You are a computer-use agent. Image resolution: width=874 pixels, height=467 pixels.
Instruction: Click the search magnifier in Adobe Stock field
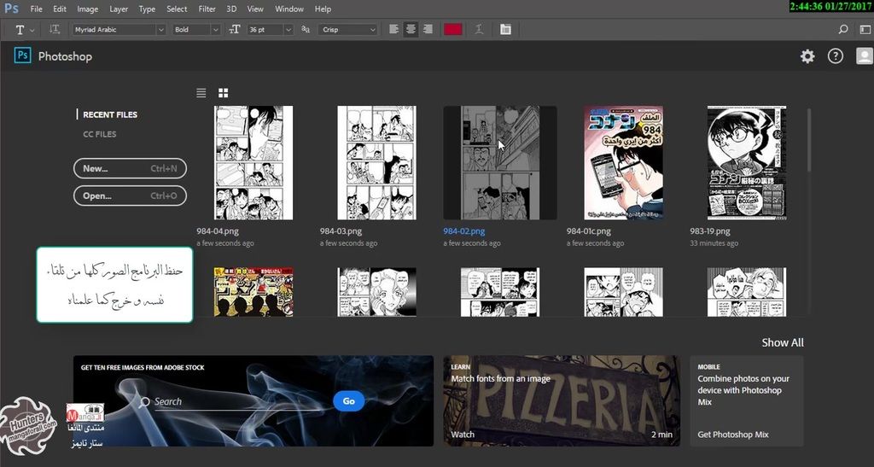145,402
